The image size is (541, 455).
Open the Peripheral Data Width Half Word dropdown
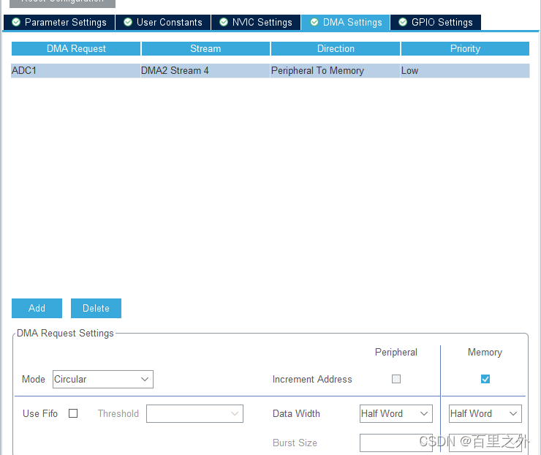tap(396, 413)
